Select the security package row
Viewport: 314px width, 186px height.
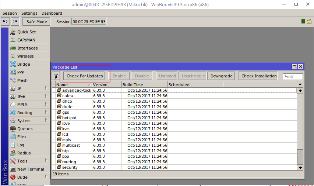pyautogui.click(x=174, y=167)
